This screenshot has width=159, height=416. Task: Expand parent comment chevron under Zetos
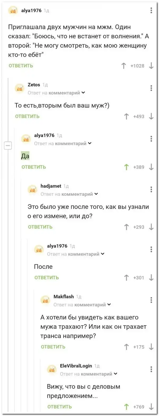click(x=83, y=93)
